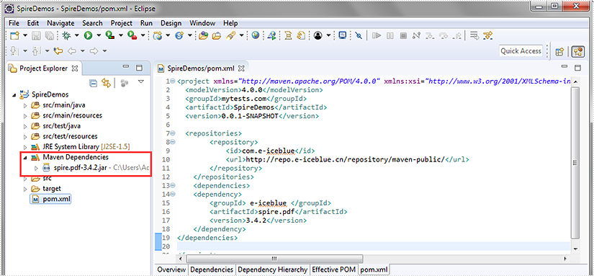Viewport: 594px width, 276px height.
Task: Click the Coverage run icon
Action: 110,35
